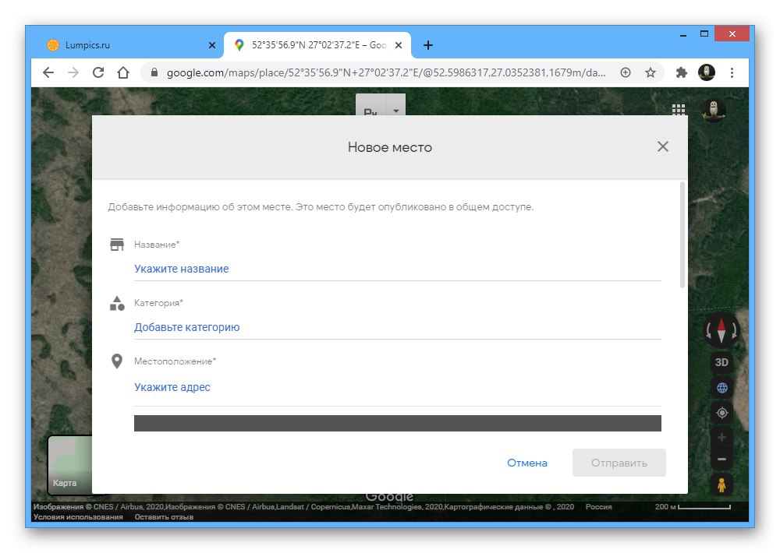Click the my location target icon
Screen dimensions: 780x553
coord(722,413)
